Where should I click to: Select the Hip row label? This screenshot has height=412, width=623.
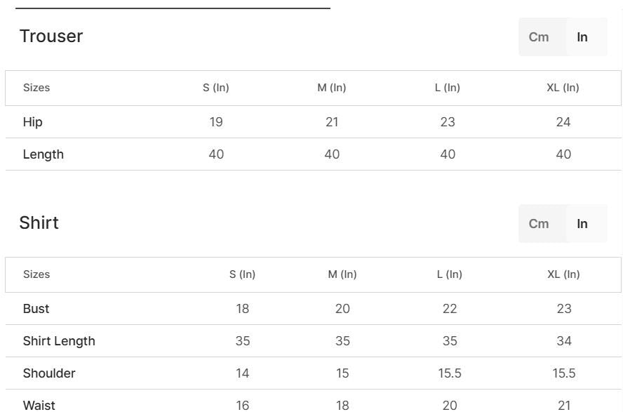[x=33, y=122]
